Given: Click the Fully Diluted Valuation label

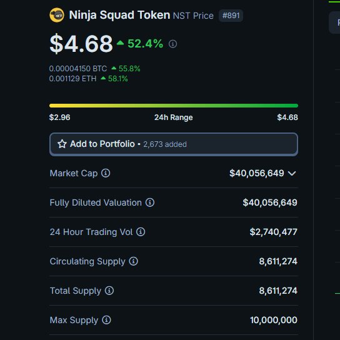Looking at the screenshot, I should [x=96, y=202].
